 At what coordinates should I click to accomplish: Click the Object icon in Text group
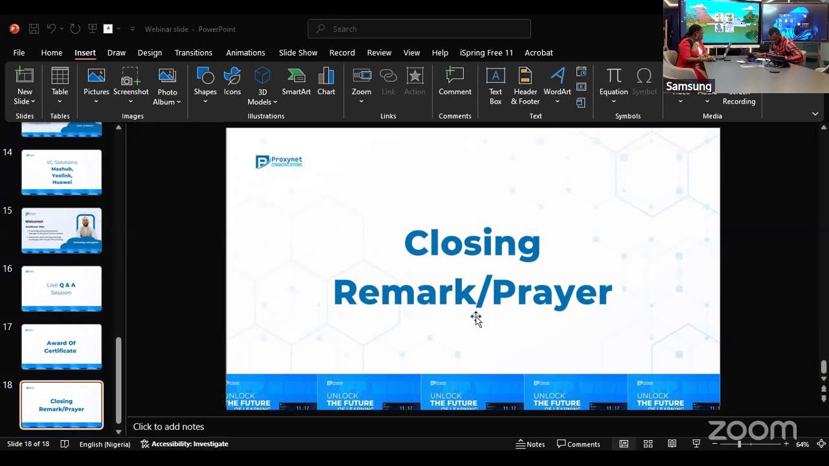click(x=581, y=102)
